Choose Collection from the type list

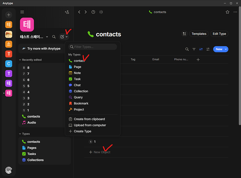coord(93,91)
